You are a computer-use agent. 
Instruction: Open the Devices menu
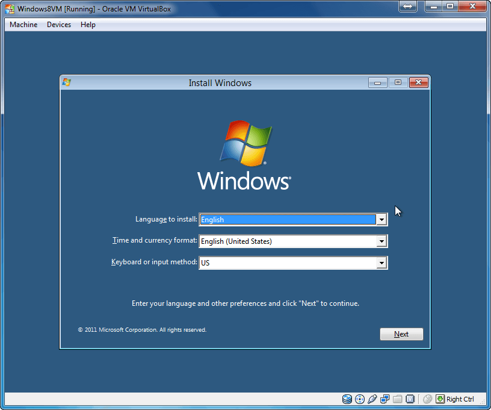pyautogui.click(x=59, y=25)
